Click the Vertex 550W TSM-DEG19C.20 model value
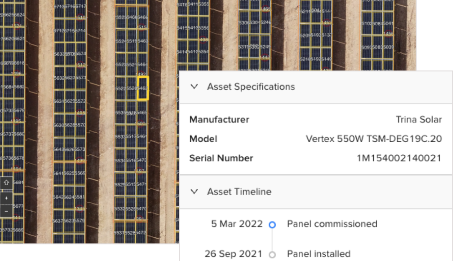This screenshot has height=261, width=460. point(374,139)
